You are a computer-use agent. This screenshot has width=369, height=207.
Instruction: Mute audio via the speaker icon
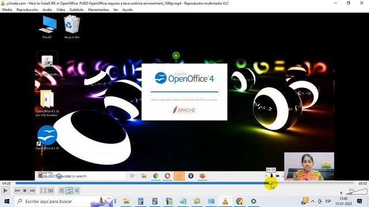tap(341, 193)
